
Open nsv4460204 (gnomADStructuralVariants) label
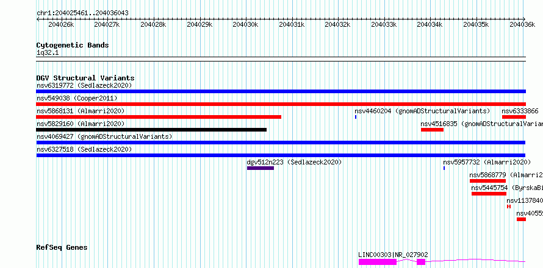422,111
